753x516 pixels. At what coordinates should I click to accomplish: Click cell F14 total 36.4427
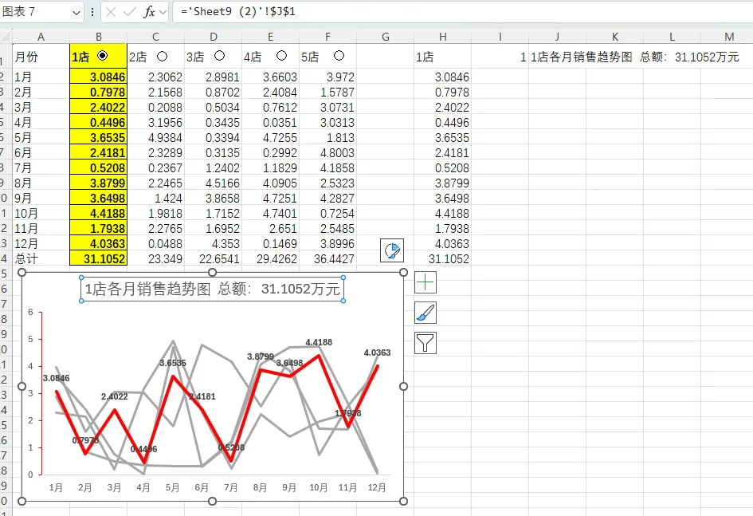click(327, 258)
